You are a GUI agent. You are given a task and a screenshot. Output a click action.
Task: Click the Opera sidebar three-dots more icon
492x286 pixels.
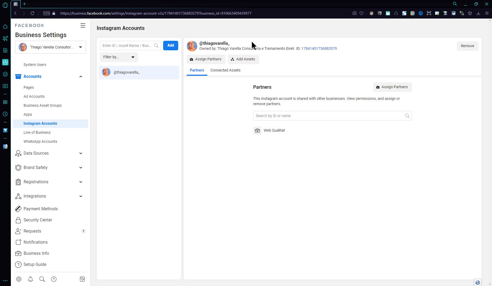coord(5,281)
